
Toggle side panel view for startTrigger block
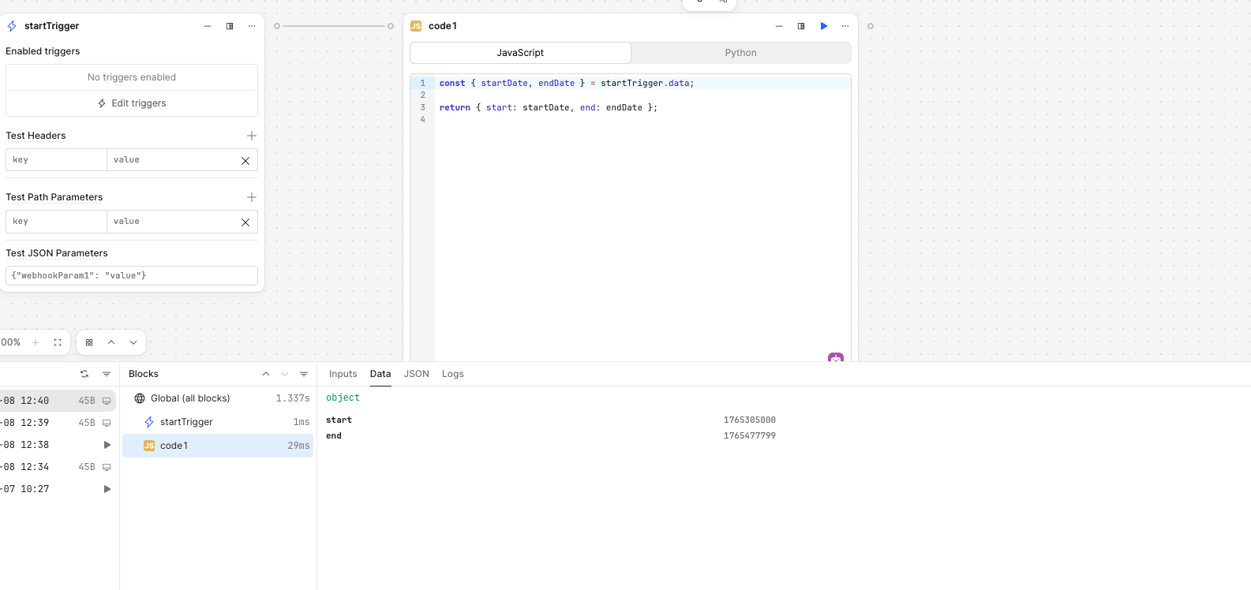pyautogui.click(x=230, y=26)
